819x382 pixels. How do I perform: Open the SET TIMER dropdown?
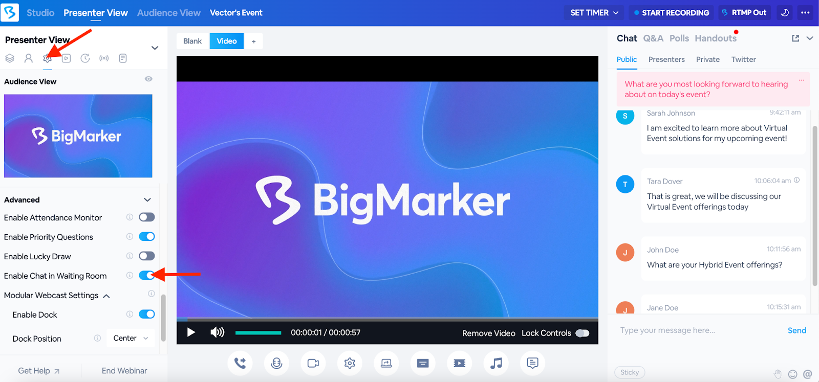[594, 13]
